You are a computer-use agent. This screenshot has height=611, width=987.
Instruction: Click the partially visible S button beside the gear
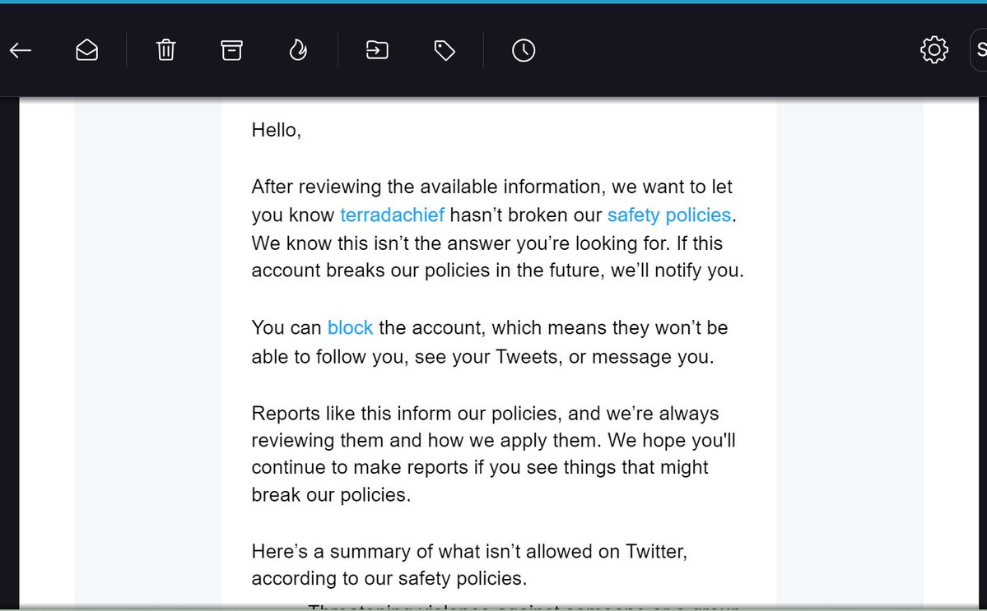pyautogui.click(x=980, y=51)
